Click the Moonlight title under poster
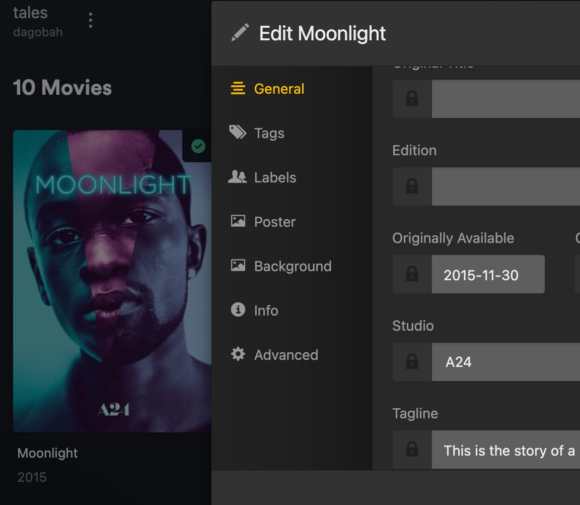This screenshot has height=505, width=580. click(x=48, y=453)
